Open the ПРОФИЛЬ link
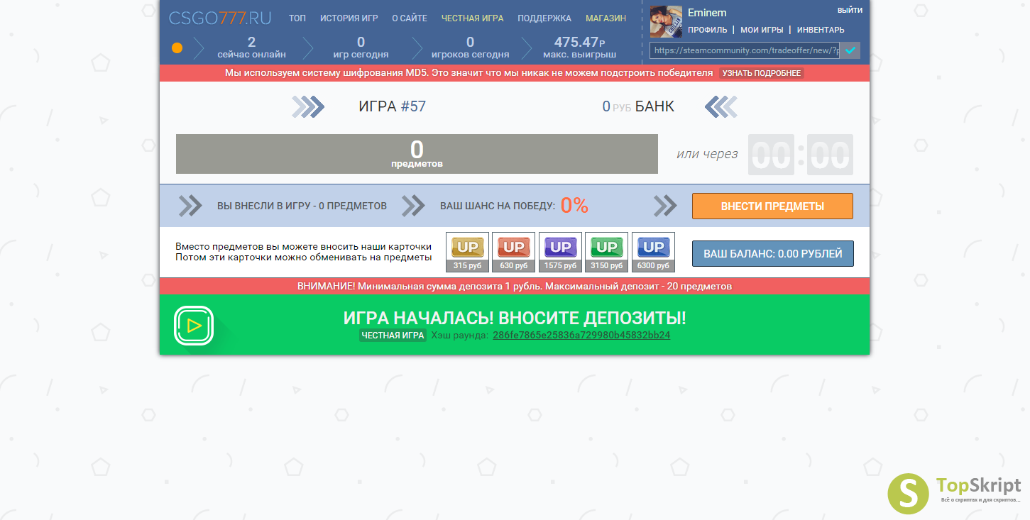The image size is (1030, 520). click(x=708, y=30)
